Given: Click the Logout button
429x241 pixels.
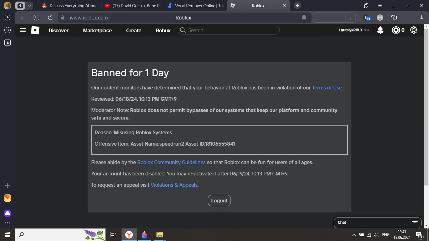Looking at the screenshot, I should pos(219,200).
